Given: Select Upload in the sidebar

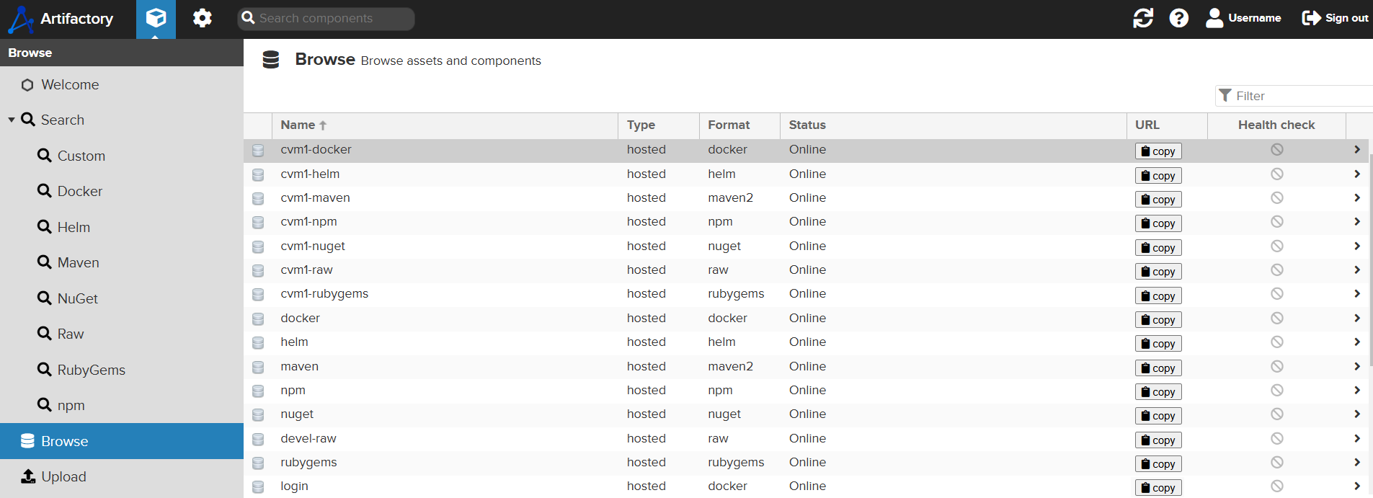Looking at the screenshot, I should [x=63, y=476].
